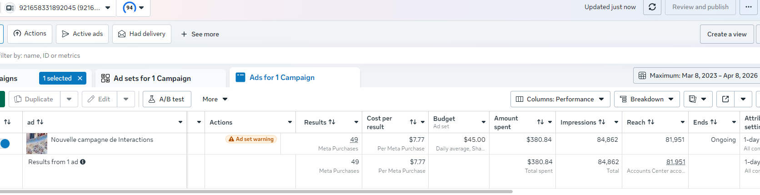Click the refresh data icon
The image size is (760, 195).
pyautogui.click(x=652, y=7)
